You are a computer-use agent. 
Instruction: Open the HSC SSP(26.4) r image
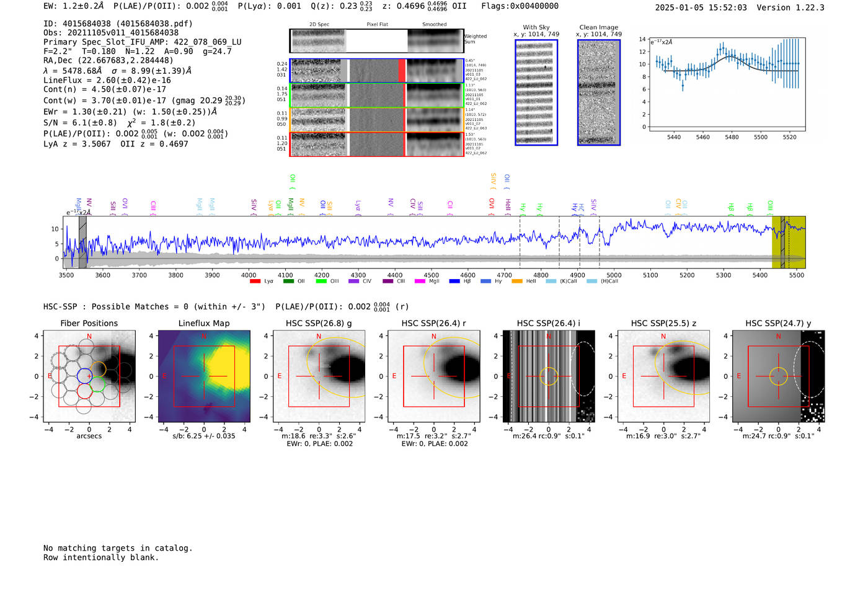[x=433, y=376]
